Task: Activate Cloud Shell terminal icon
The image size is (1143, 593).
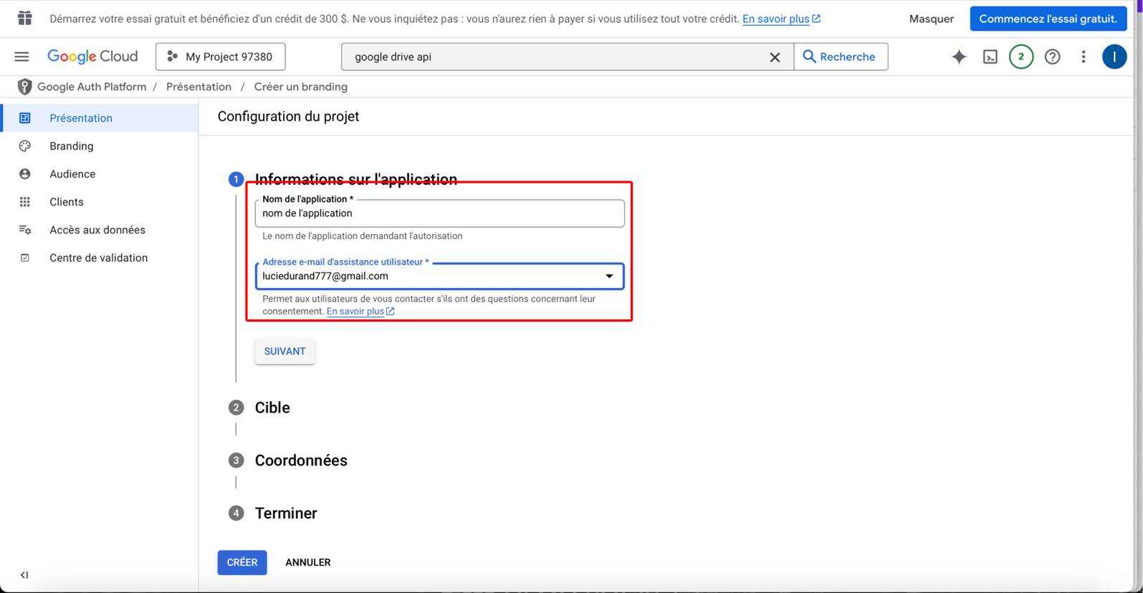Action: [x=990, y=57]
